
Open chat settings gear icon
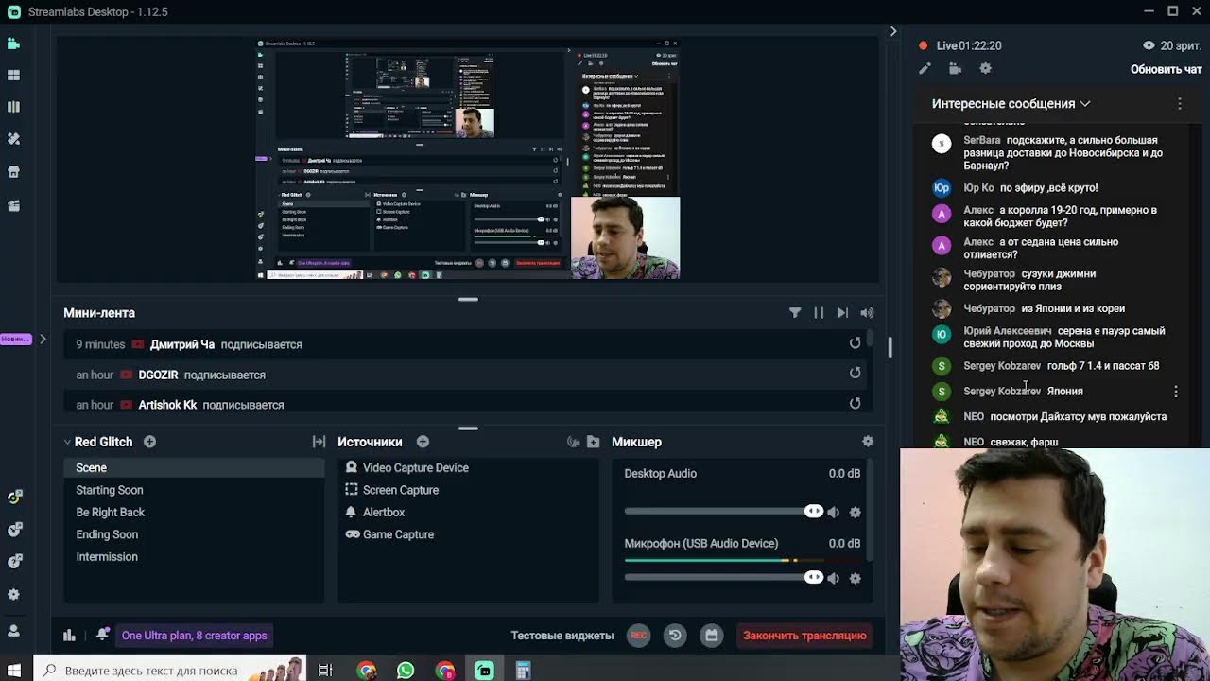[x=985, y=68]
